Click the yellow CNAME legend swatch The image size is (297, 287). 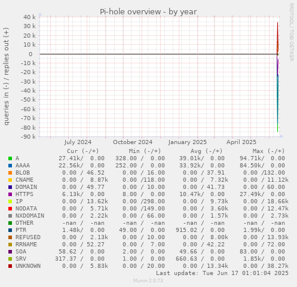click(x=10, y=180)
